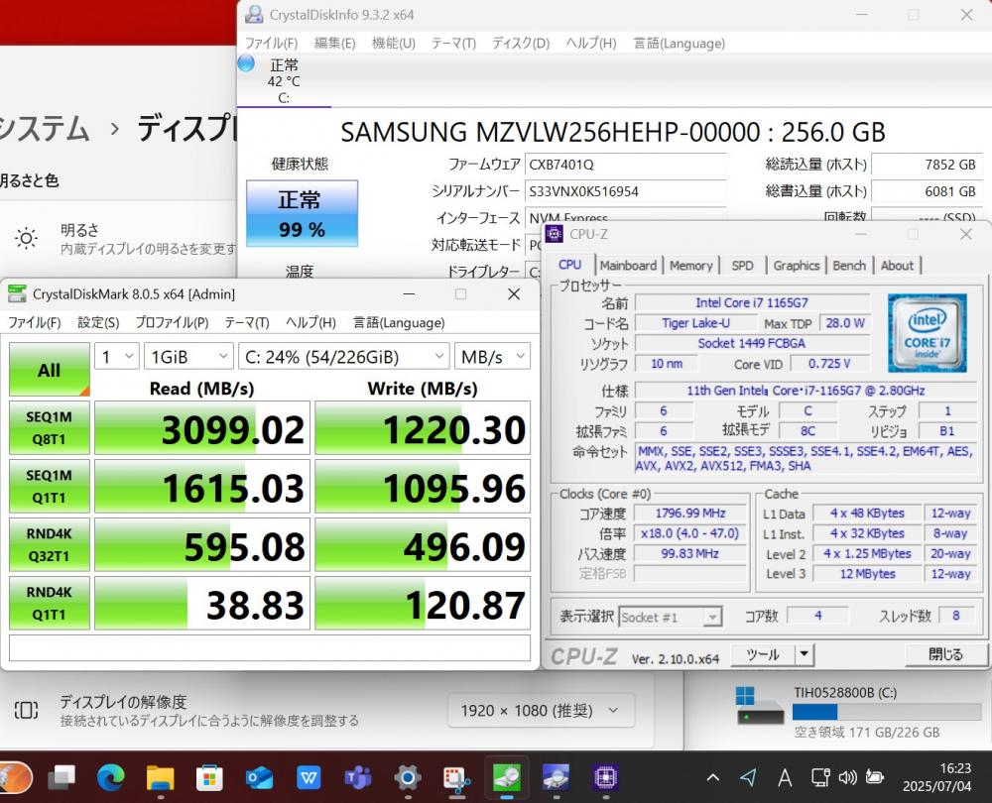Open CrystalDiskMark ファイル(F) menu
992x803 pixels.
[34, 322]
